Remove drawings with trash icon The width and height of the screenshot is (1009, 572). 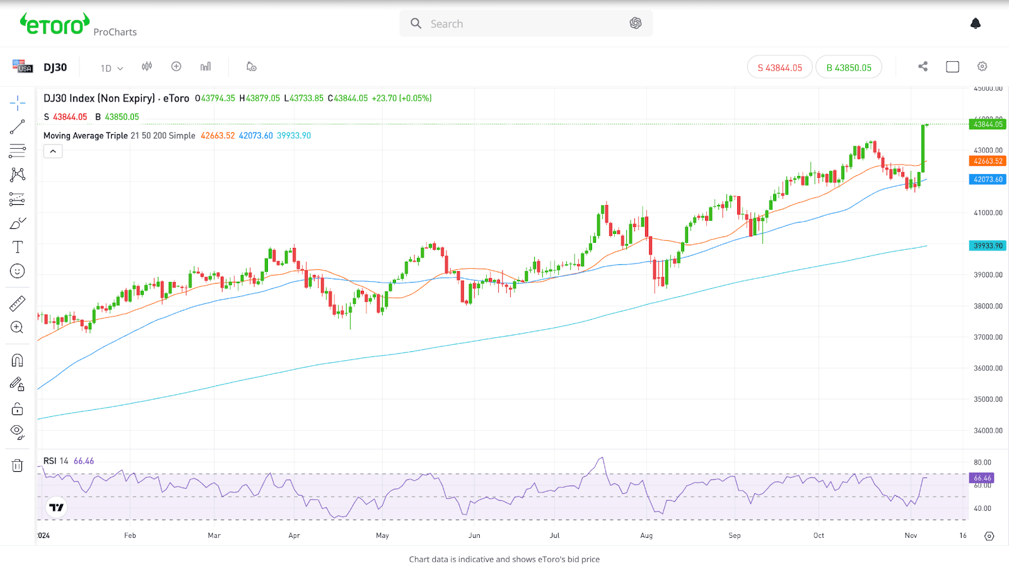(18, 465)
